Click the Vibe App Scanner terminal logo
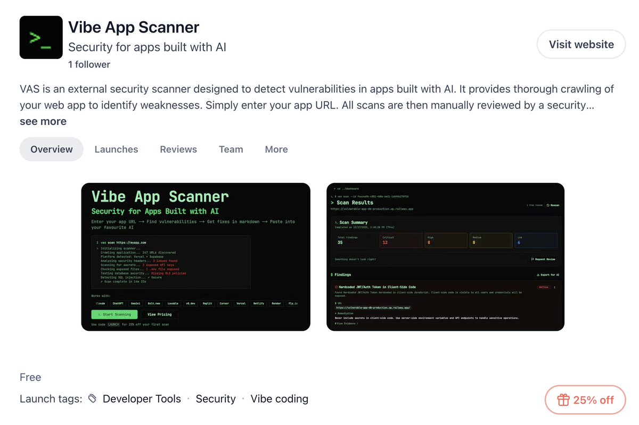This screenshot has width=639, height=425. [41, 37]
